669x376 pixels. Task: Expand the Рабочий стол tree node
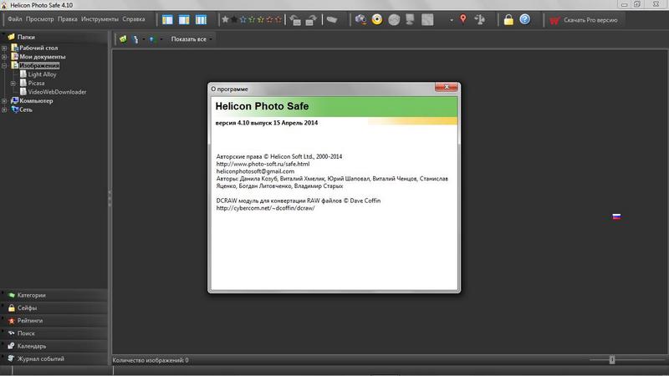[4, 48]
